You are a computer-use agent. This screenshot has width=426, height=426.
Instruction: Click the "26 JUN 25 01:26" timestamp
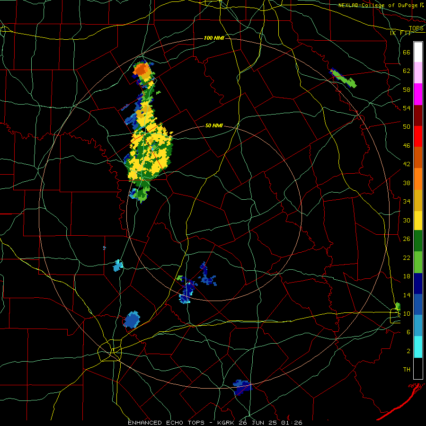pyautogui.click(x=271, y=423)
